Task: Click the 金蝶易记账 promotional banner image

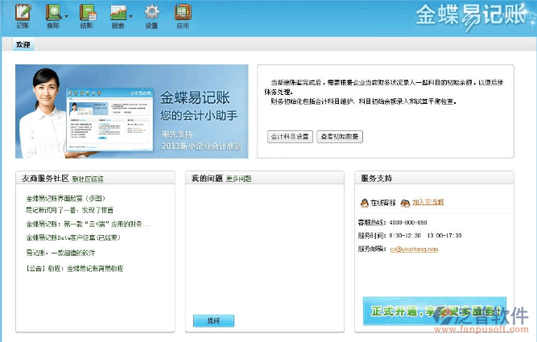Action: pyautogui.click(x=131, y=111)
